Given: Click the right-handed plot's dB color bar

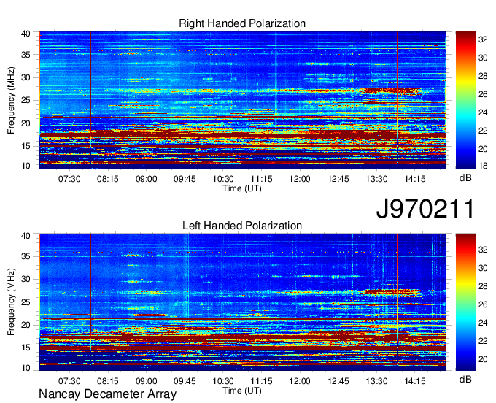Looking at the screenshot, I should pos(465,100).
